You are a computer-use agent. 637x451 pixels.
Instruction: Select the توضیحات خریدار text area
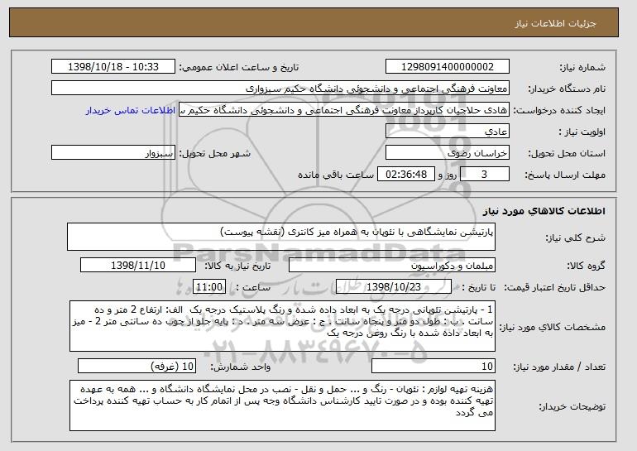click(282, 405)
